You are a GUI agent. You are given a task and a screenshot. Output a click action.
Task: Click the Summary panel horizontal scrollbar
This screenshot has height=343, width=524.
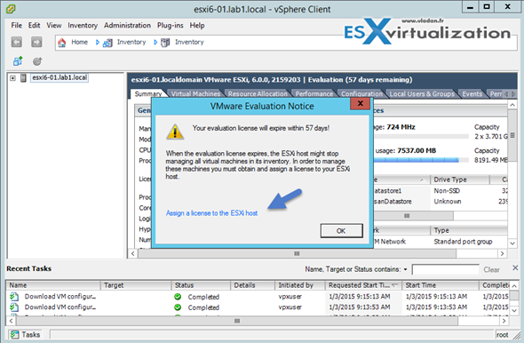point(298,254)
